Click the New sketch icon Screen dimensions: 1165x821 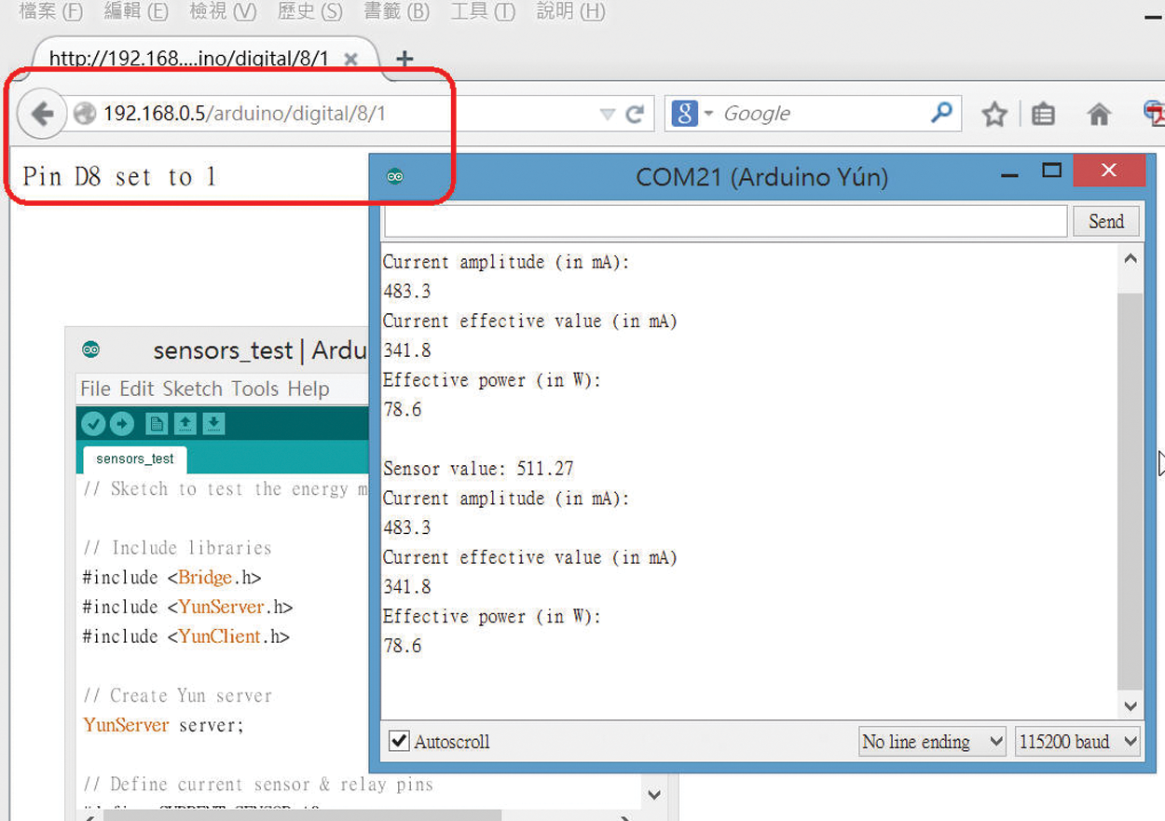tap(157, 424)
